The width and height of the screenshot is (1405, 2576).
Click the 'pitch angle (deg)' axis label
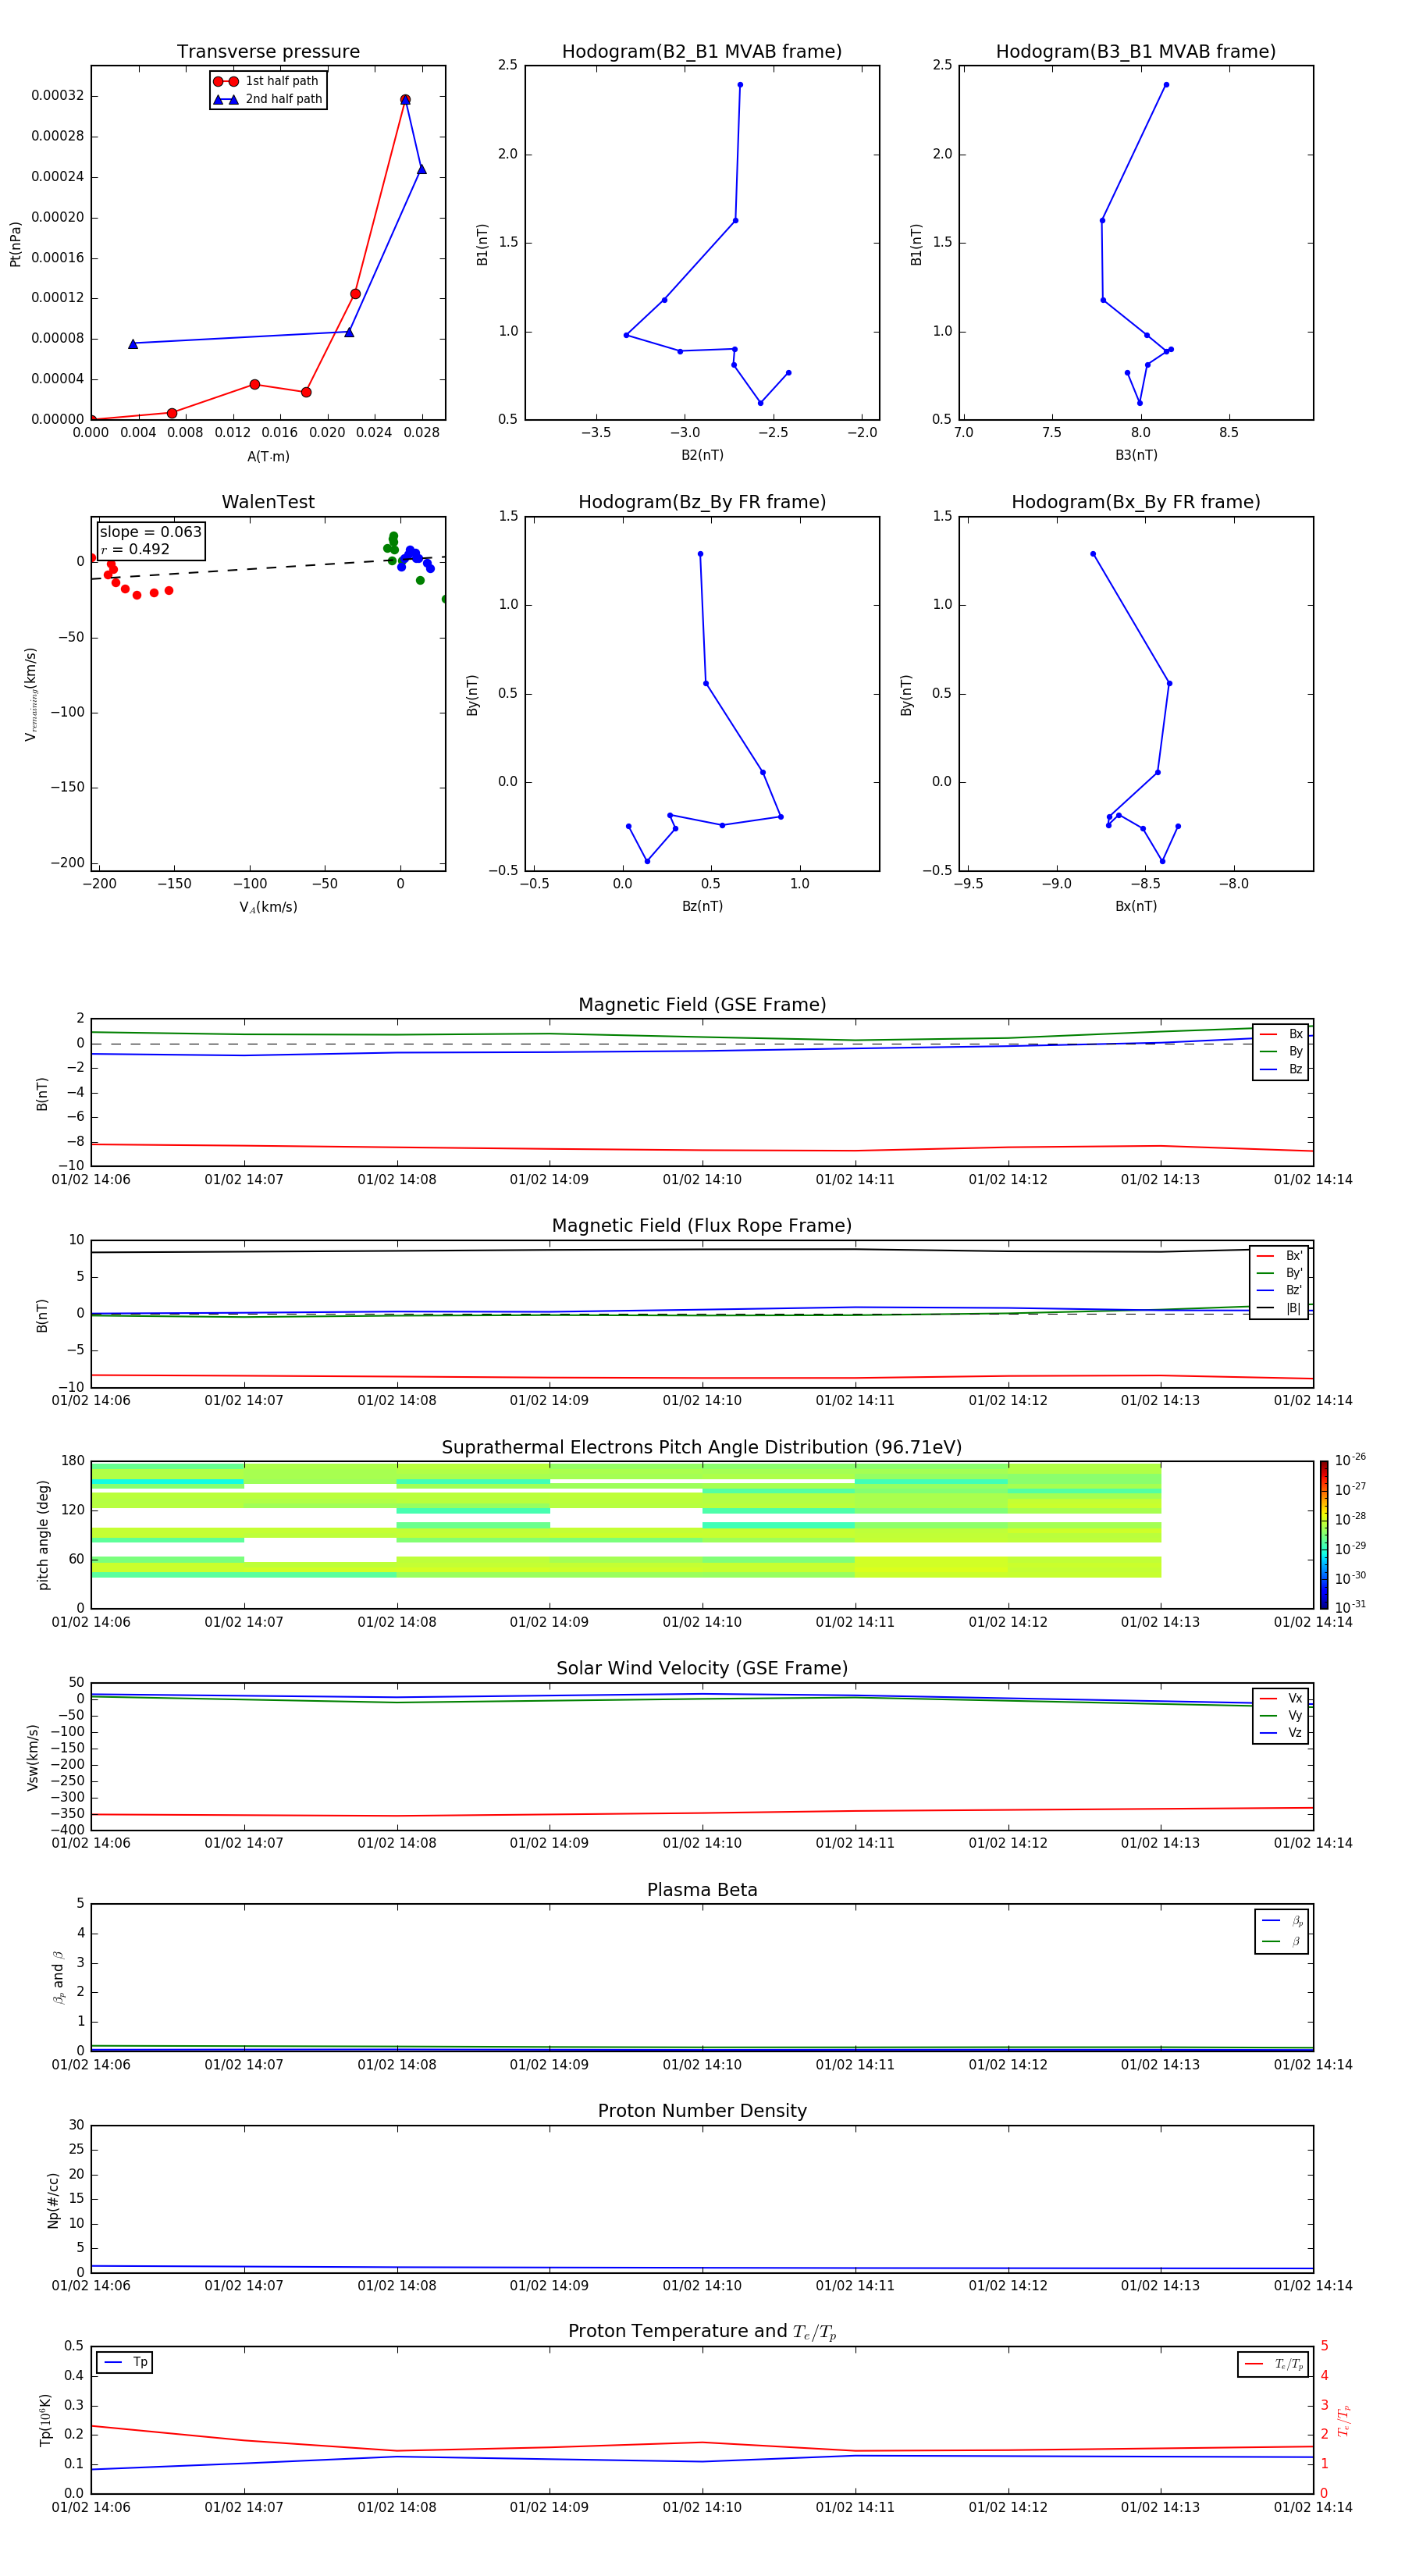tap(43, 1535)
